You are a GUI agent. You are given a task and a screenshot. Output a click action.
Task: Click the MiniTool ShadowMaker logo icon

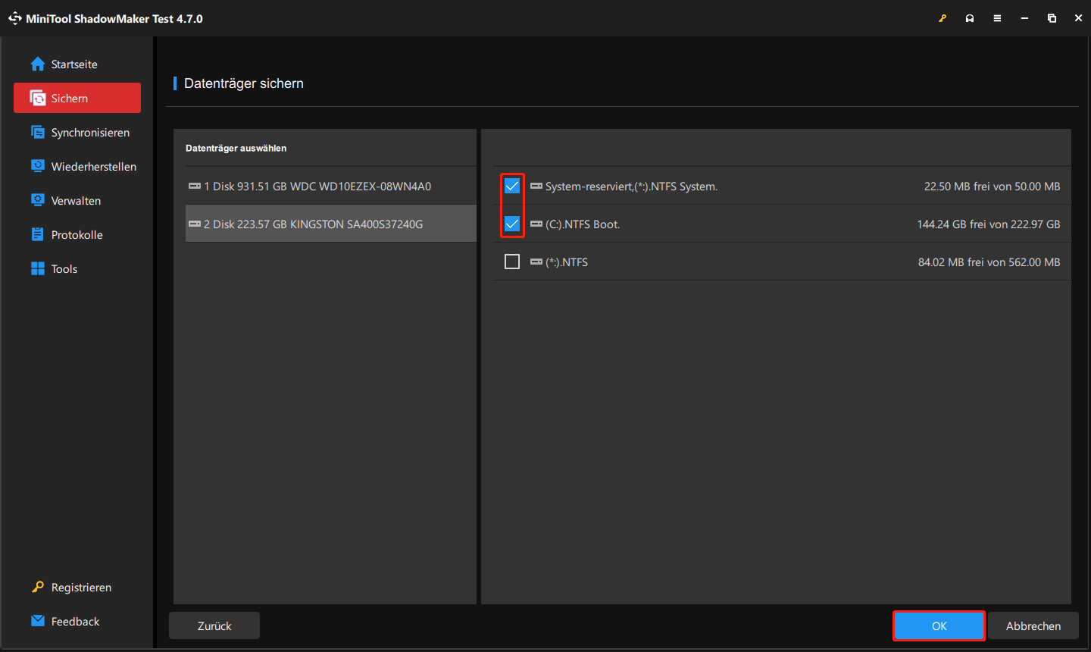coord(14,18)
